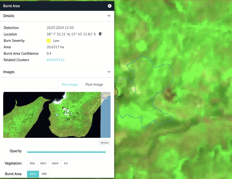
Task: Click the Opacity slider handle
Action: click(x=107, y=152)
